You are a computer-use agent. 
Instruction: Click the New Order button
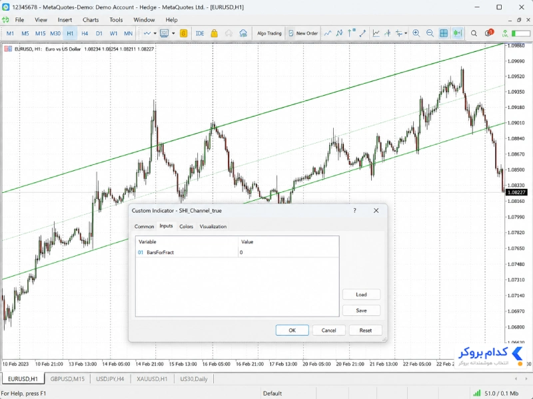303,33
